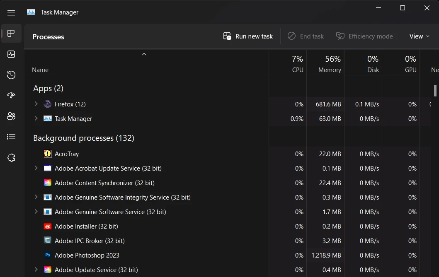Screen dimensions: 439x277
Task: Select the Adobe Photoshop 2023 row
Action: click(x=227, y=255)
